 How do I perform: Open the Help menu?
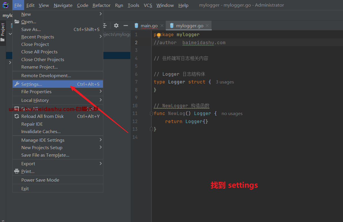coord(183,5)
